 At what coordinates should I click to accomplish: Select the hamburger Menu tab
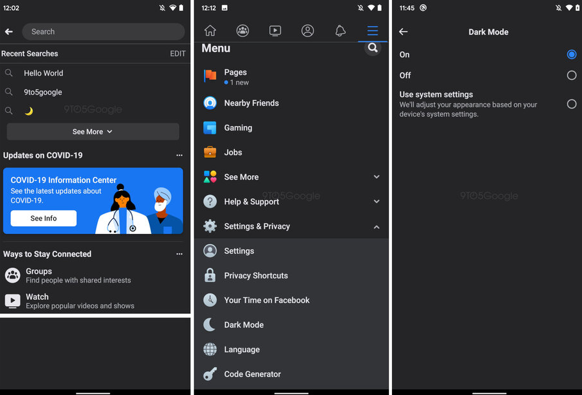tap(373, 31)
